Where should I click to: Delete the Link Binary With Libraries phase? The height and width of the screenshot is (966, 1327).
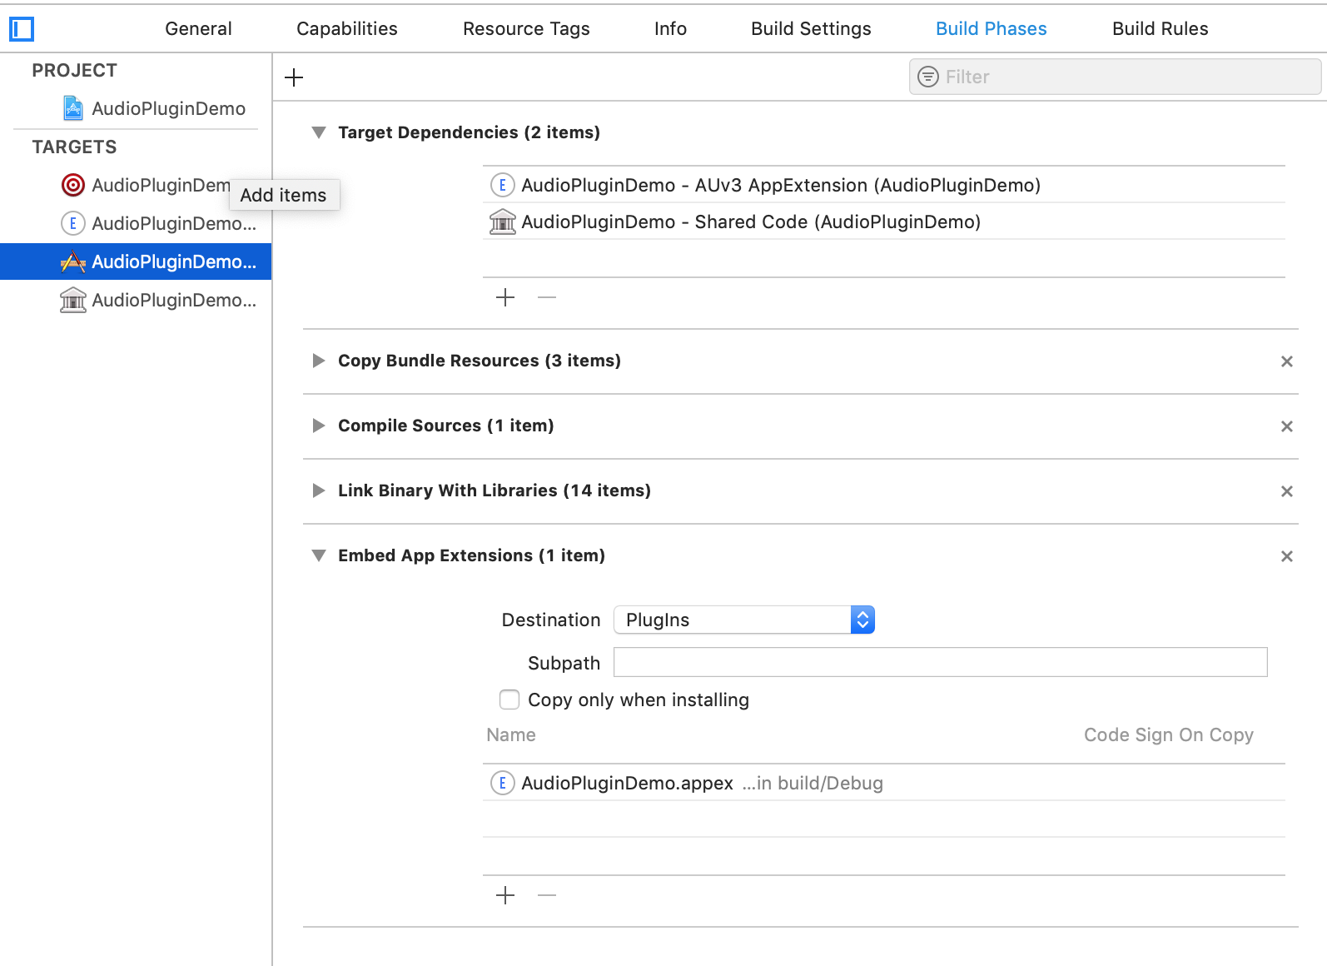pyautogui.click(x=1286, y=491)
